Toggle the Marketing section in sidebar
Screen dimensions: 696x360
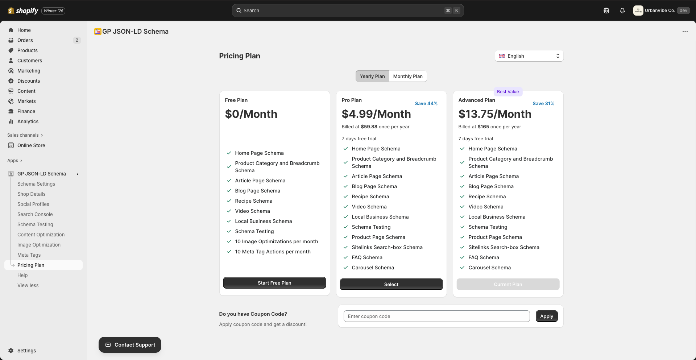(x=11, y=71)
